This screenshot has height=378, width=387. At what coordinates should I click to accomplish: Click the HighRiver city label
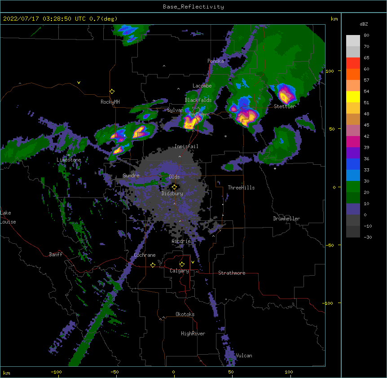[193, 334]
